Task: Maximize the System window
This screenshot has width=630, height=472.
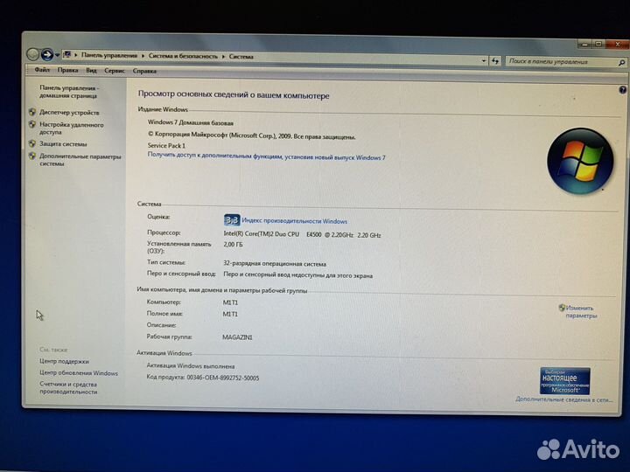Action: click(598, 45)
